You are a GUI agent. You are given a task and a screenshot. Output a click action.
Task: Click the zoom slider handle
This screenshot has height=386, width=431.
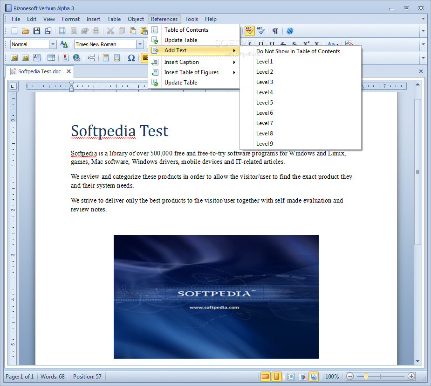click(x=366, y=377)
